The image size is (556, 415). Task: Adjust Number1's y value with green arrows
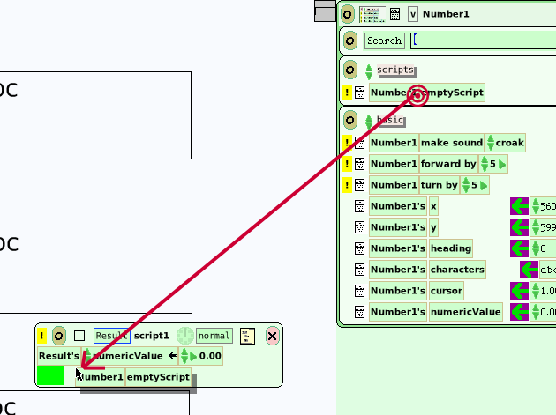(x=536, y=227)
